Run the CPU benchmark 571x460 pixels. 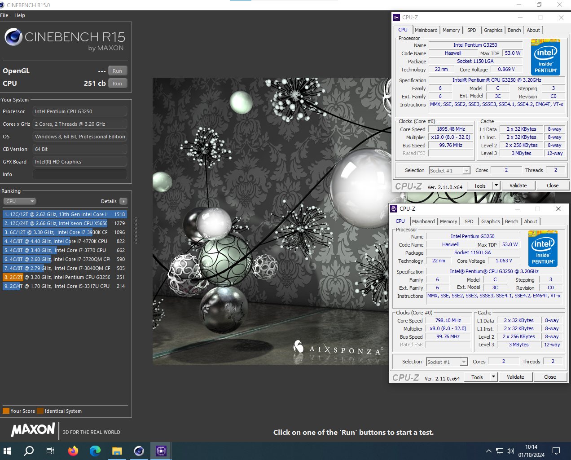click(118, 84)
